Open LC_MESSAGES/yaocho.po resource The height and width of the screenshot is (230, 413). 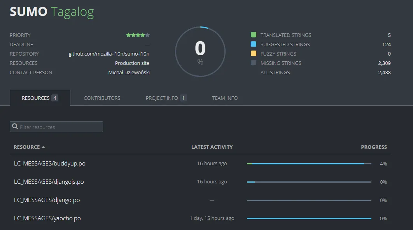point(47,218)
